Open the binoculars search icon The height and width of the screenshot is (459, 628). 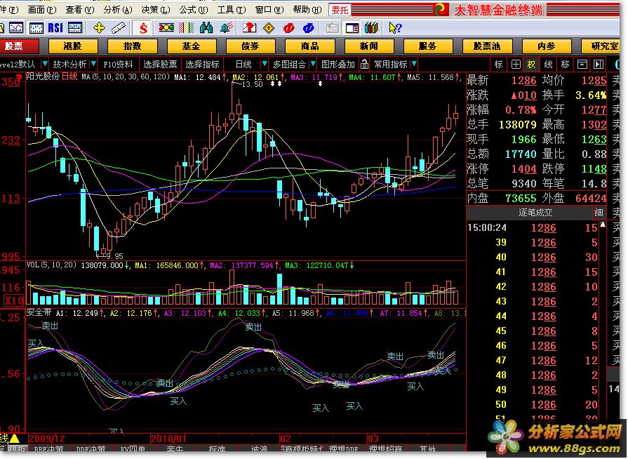click(x=206, y=27)
